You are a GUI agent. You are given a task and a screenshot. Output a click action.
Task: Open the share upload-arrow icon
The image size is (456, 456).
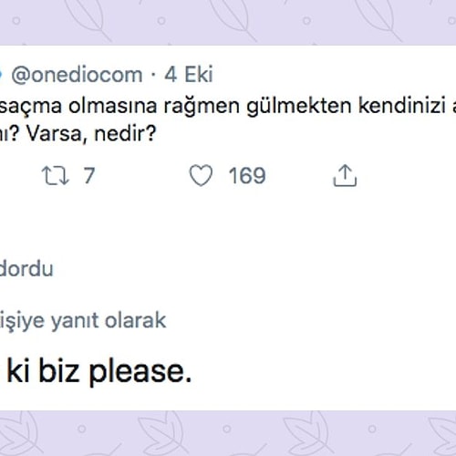345,175
